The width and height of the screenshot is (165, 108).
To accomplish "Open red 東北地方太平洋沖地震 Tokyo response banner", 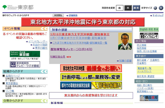I will point(83,22).
